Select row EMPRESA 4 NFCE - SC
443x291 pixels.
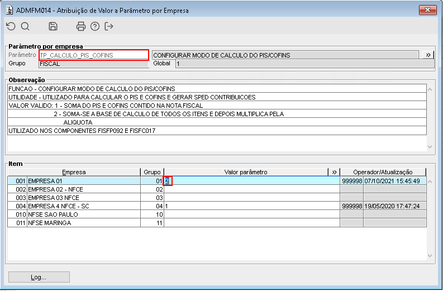pyautogui.click(x=217, y=206)
